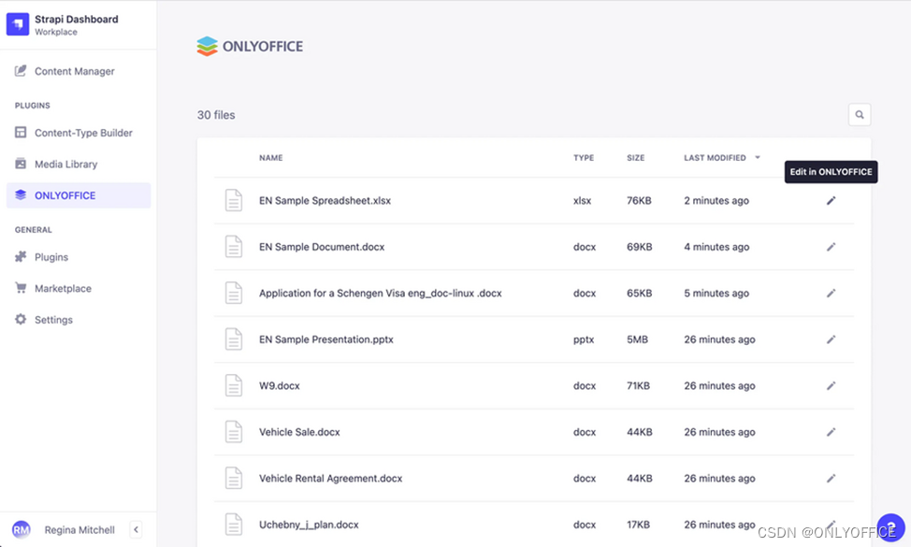Edit EN Sample Presentation.pptx with pencil icon
This screenshot has height=547, width=911.
[831, 339]
